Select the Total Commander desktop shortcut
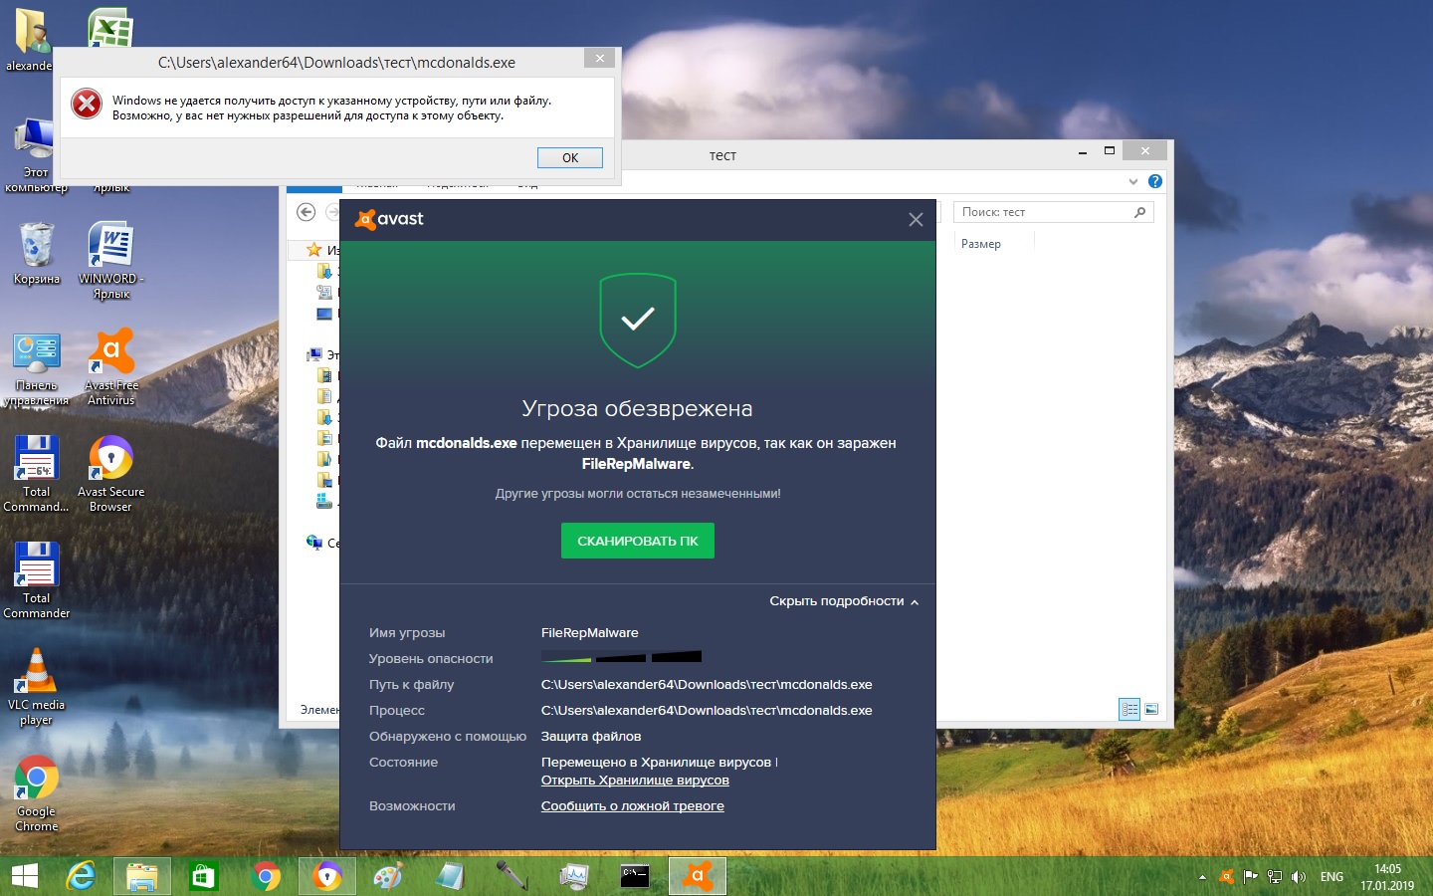This screenshot has width=1433, height=896. click(37, 580)
